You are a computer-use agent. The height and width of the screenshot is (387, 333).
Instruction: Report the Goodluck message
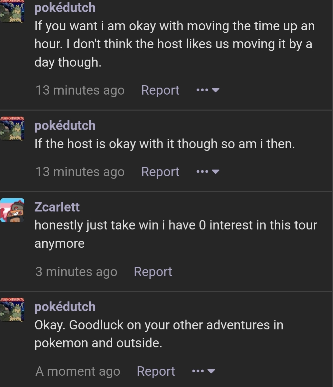pyautogui.click(x=156, y=371)
